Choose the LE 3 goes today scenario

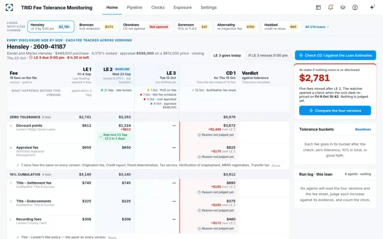point(227,55)
